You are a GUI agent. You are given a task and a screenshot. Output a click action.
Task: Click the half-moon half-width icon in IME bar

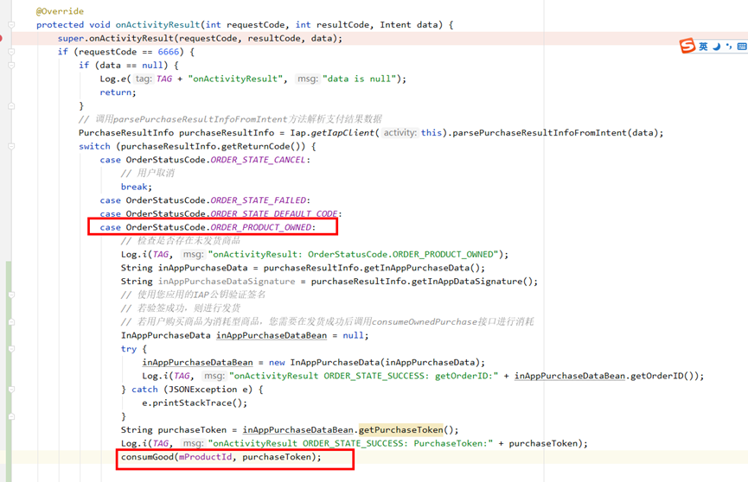pos(717,47)
